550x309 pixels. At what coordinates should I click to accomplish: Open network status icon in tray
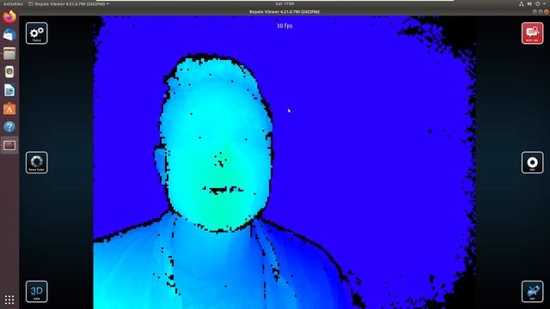point(522,3)
